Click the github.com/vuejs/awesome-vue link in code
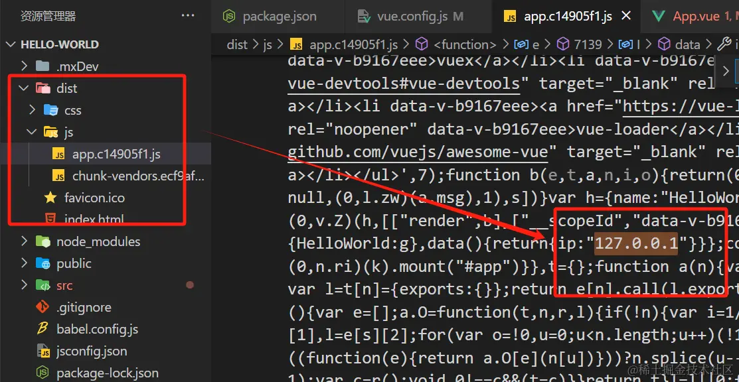This screenshot has width=739, height=382. (418, 152)
